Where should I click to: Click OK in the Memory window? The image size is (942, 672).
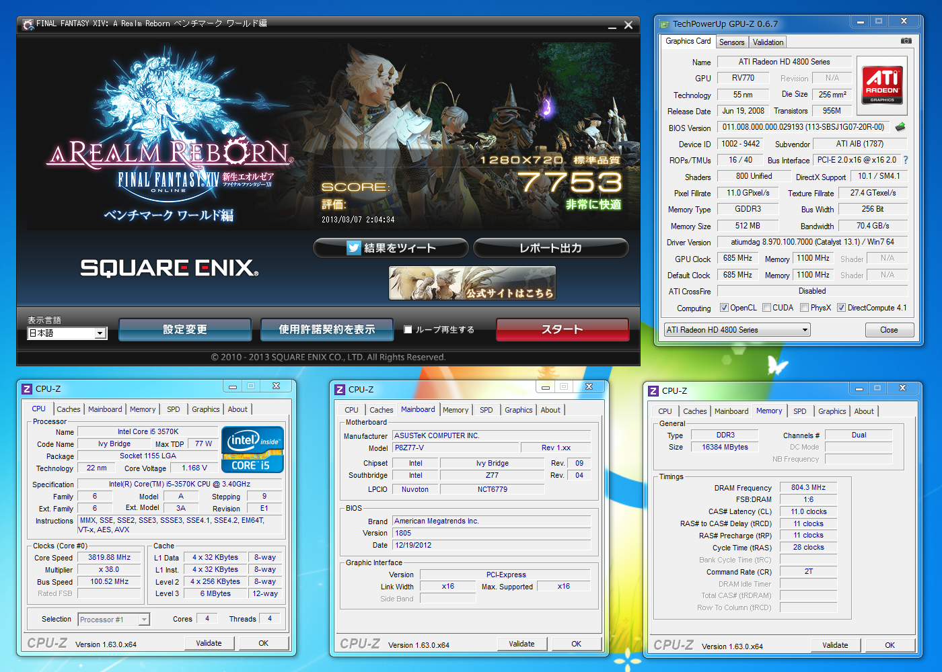(890, 645)
